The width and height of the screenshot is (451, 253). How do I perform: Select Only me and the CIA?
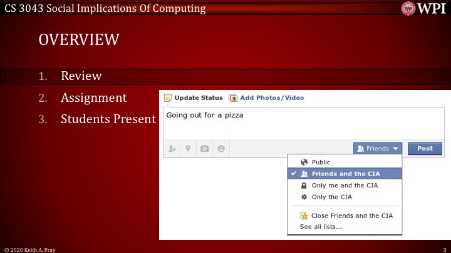coord(345,186)
